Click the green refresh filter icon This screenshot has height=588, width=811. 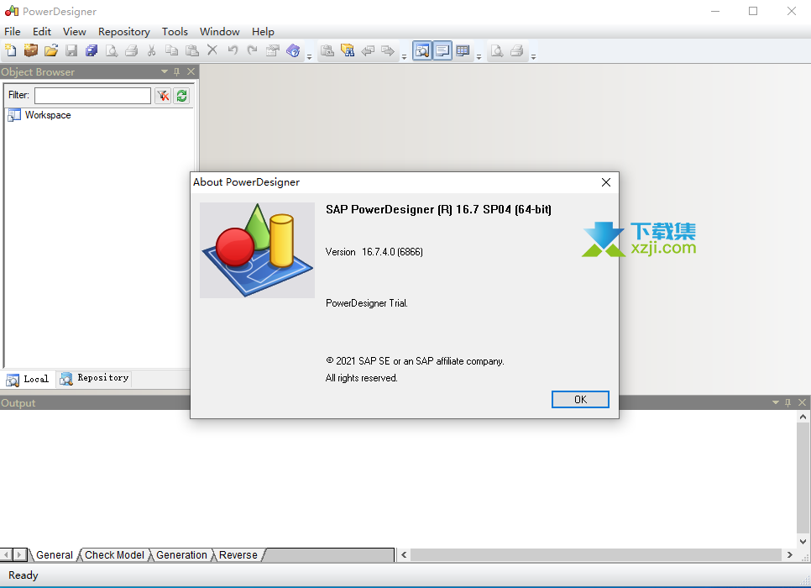click(181, 95)
